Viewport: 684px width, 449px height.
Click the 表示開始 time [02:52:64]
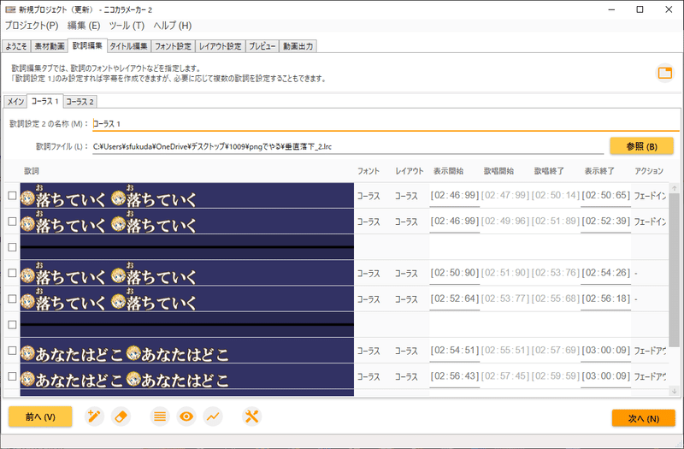coord(455,298)
